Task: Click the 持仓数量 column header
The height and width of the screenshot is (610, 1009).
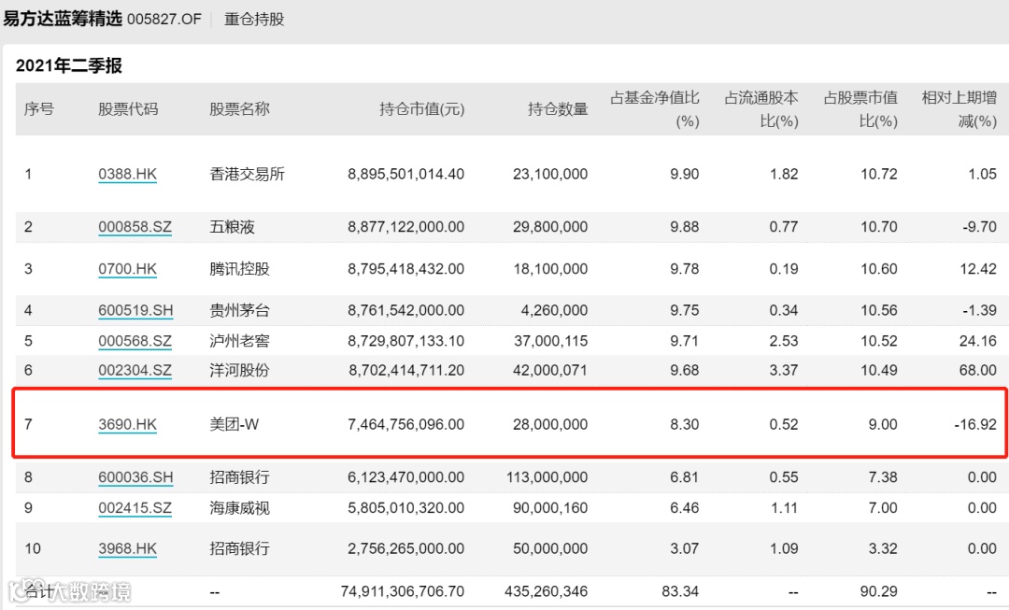Action: coord(558,108)
